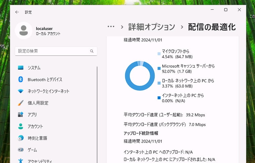
Task: Click the 設定の検索 search field
Action: click(x=56, y=51)
